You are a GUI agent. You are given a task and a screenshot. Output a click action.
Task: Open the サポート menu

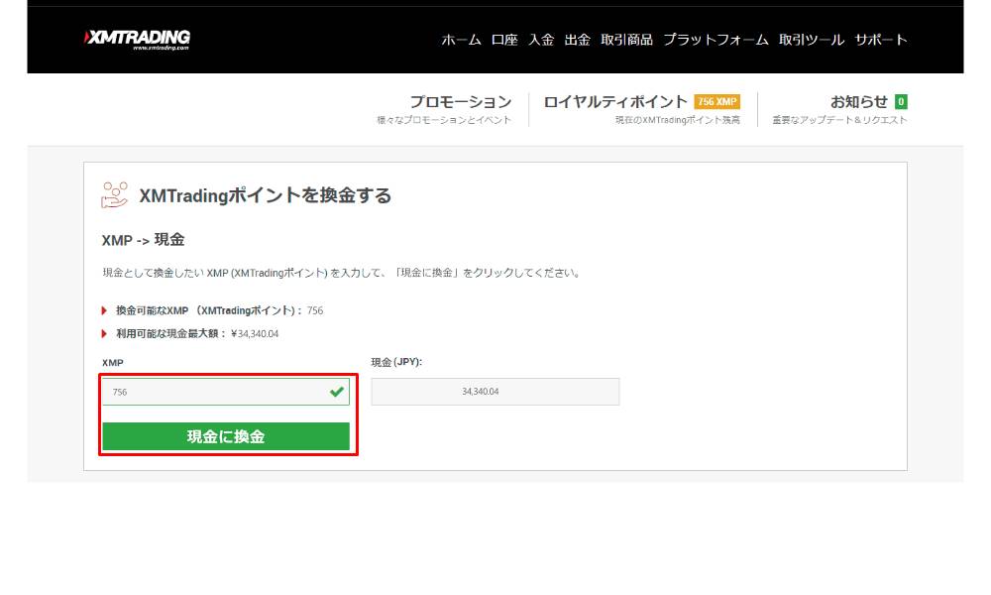[880, 42]
